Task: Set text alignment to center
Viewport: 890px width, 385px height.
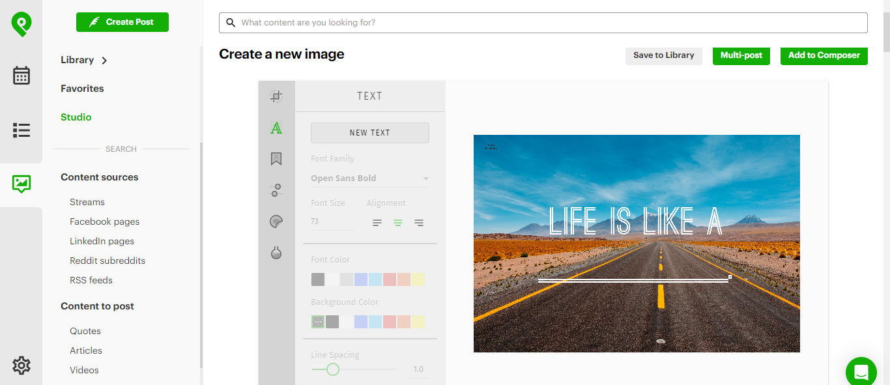Action: click(x=398, y=223)
